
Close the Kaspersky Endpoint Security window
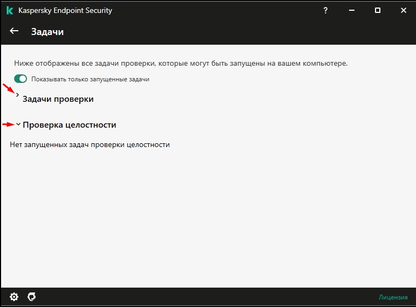click(x=403, y=10)
